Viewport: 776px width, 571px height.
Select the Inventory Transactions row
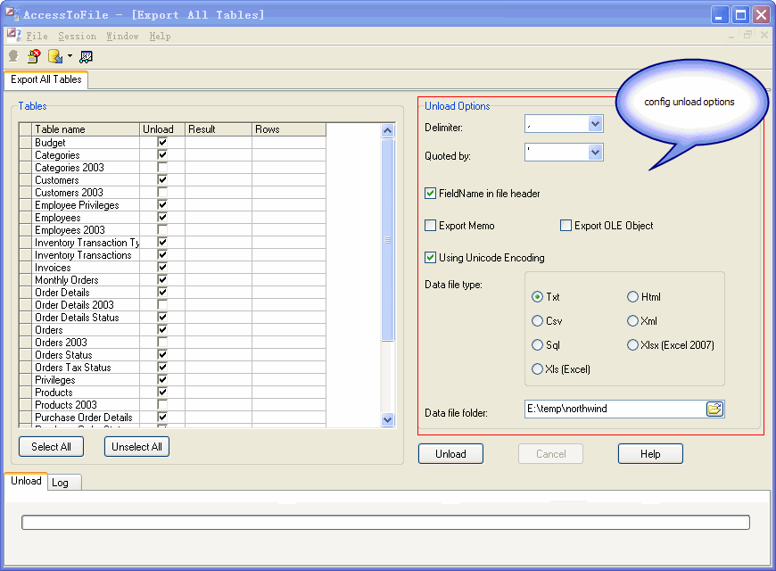(x=172, y=255)
